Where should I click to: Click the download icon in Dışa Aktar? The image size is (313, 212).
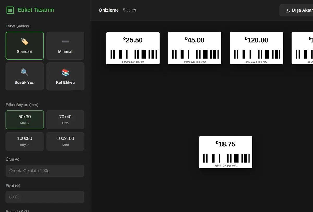(288, 10)
